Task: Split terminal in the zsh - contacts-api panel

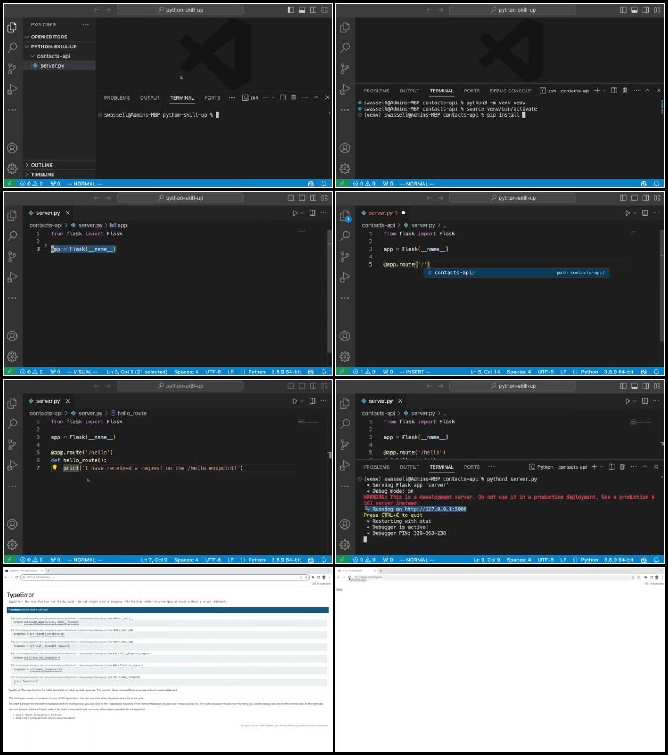Action: point(614,91)
